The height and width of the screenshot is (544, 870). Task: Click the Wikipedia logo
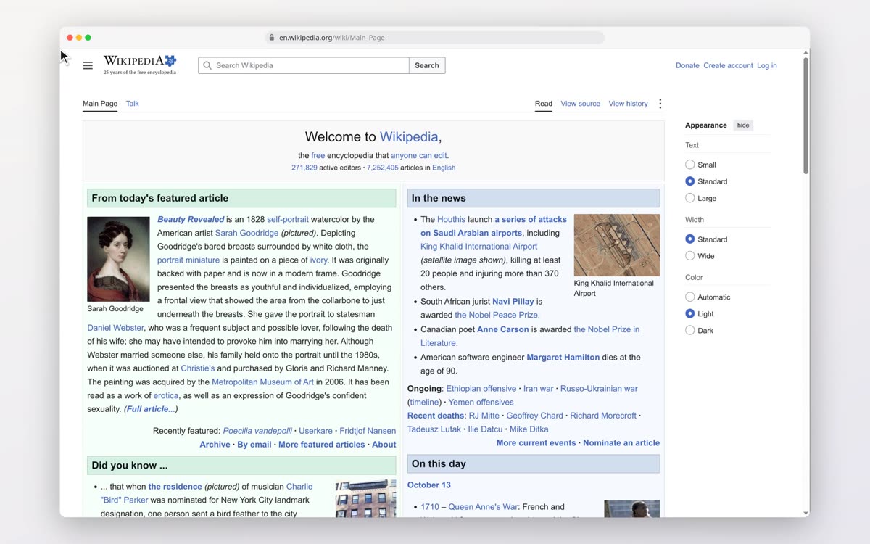click(x=140, y=65)
